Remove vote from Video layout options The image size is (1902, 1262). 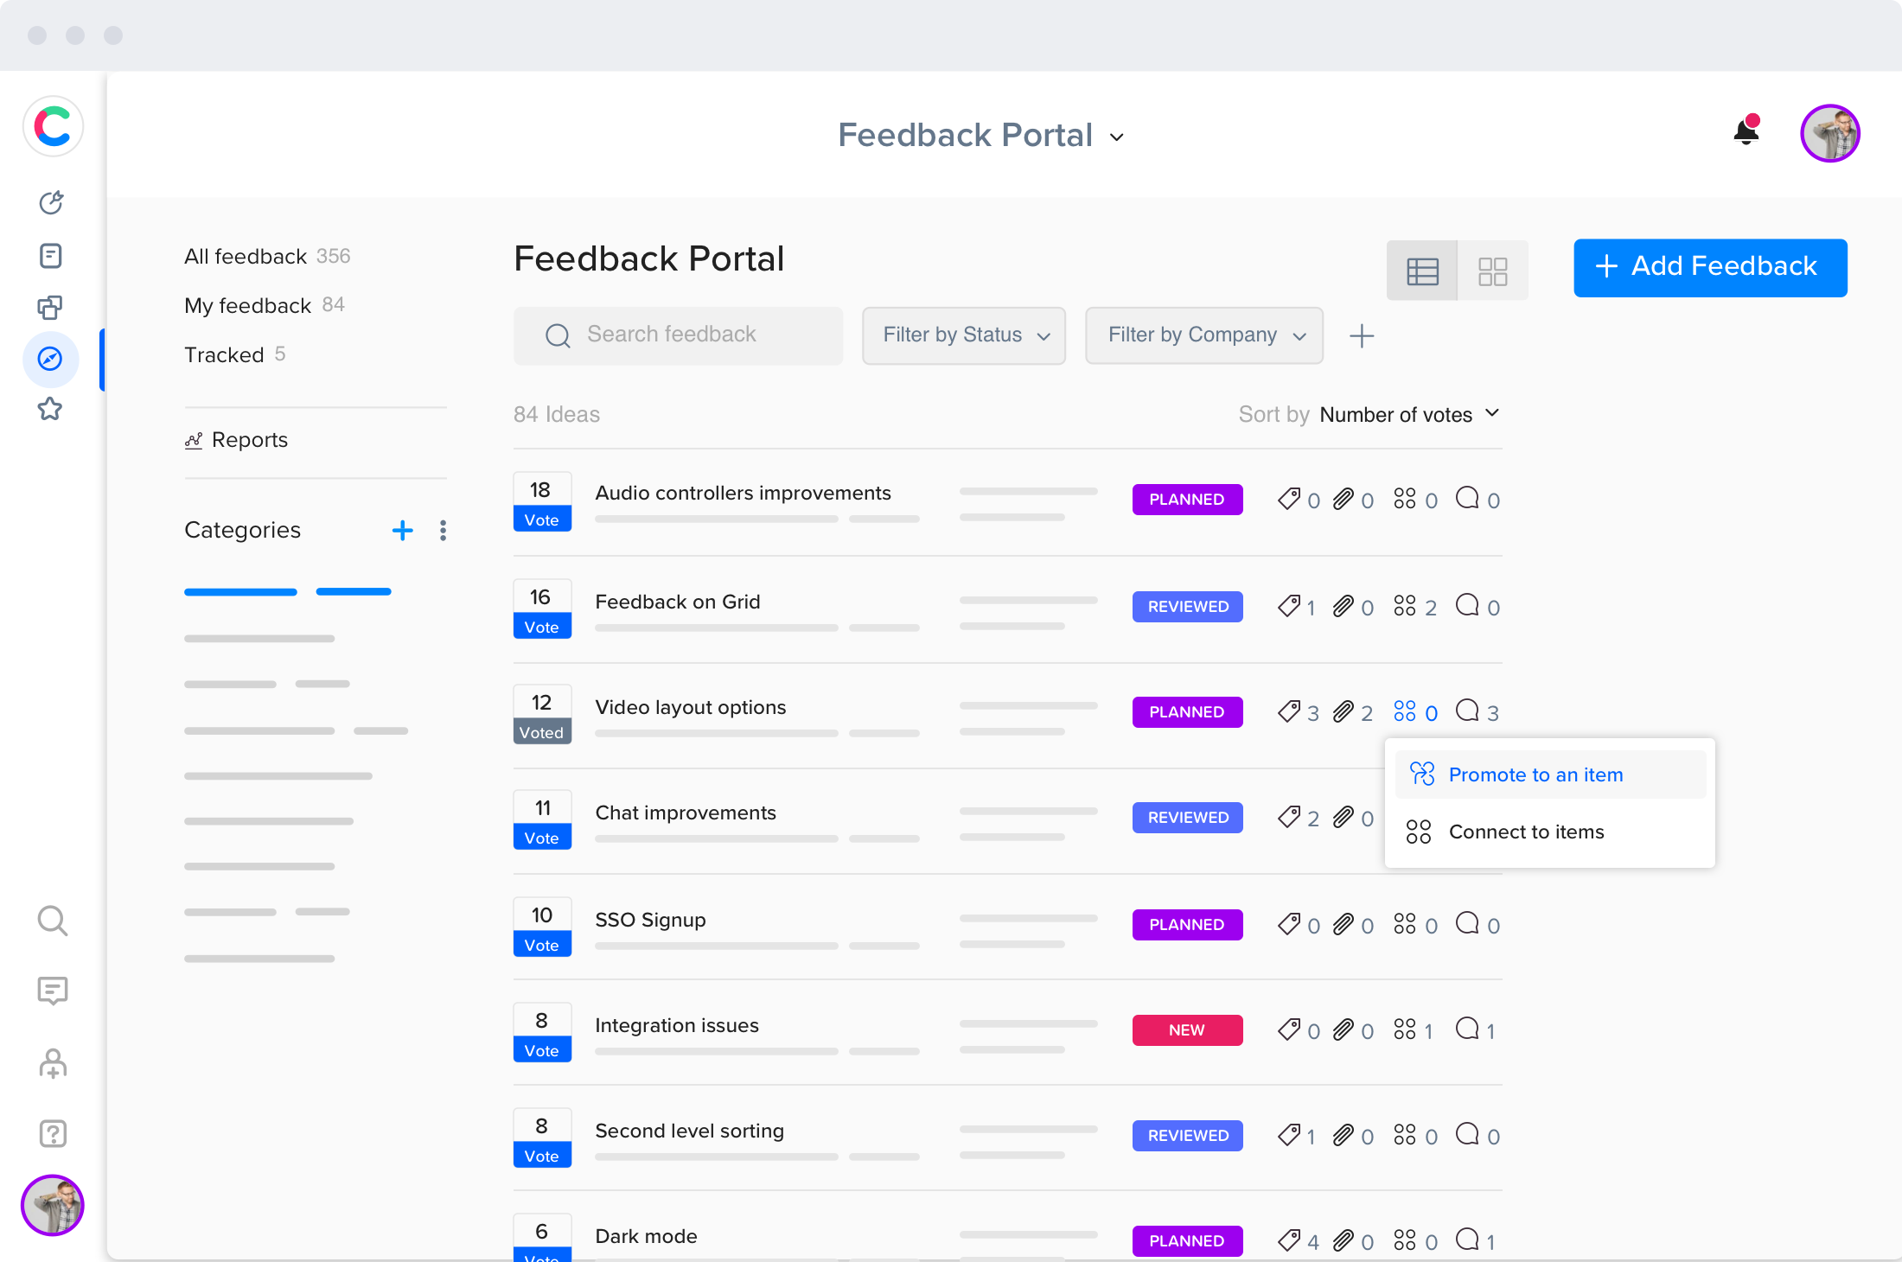542,732
